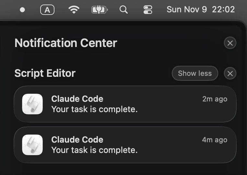Image resolution: width=247 pixels, height=175 pixels.
Task: Click "Your task is complete." in the older notification
Action: (95, 150)
